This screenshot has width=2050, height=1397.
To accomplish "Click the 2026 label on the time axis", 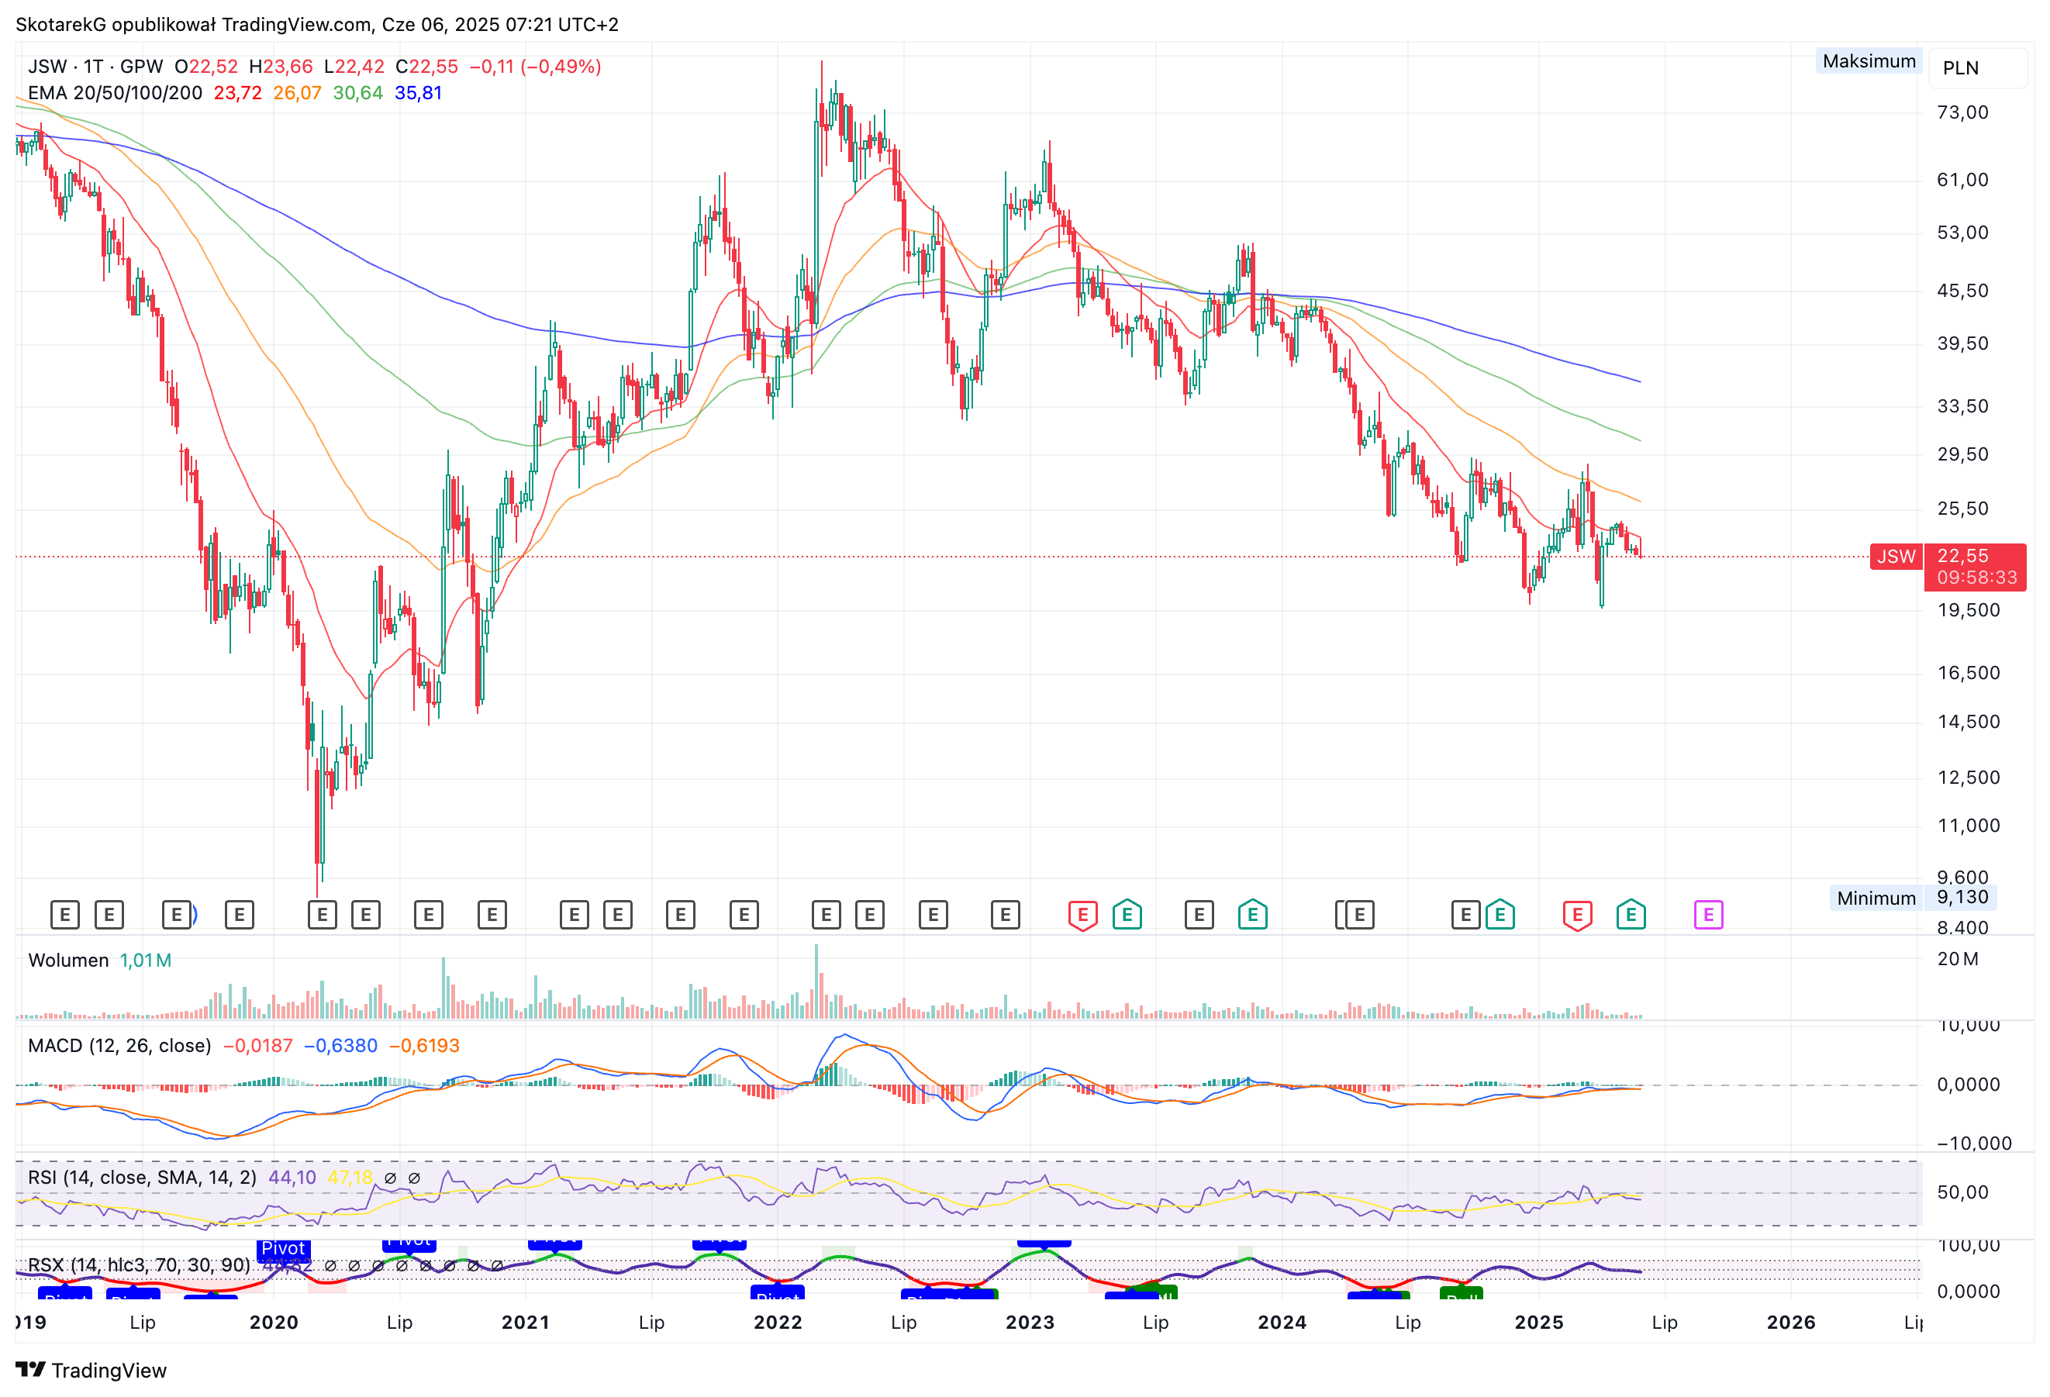I will 1791,1322.
